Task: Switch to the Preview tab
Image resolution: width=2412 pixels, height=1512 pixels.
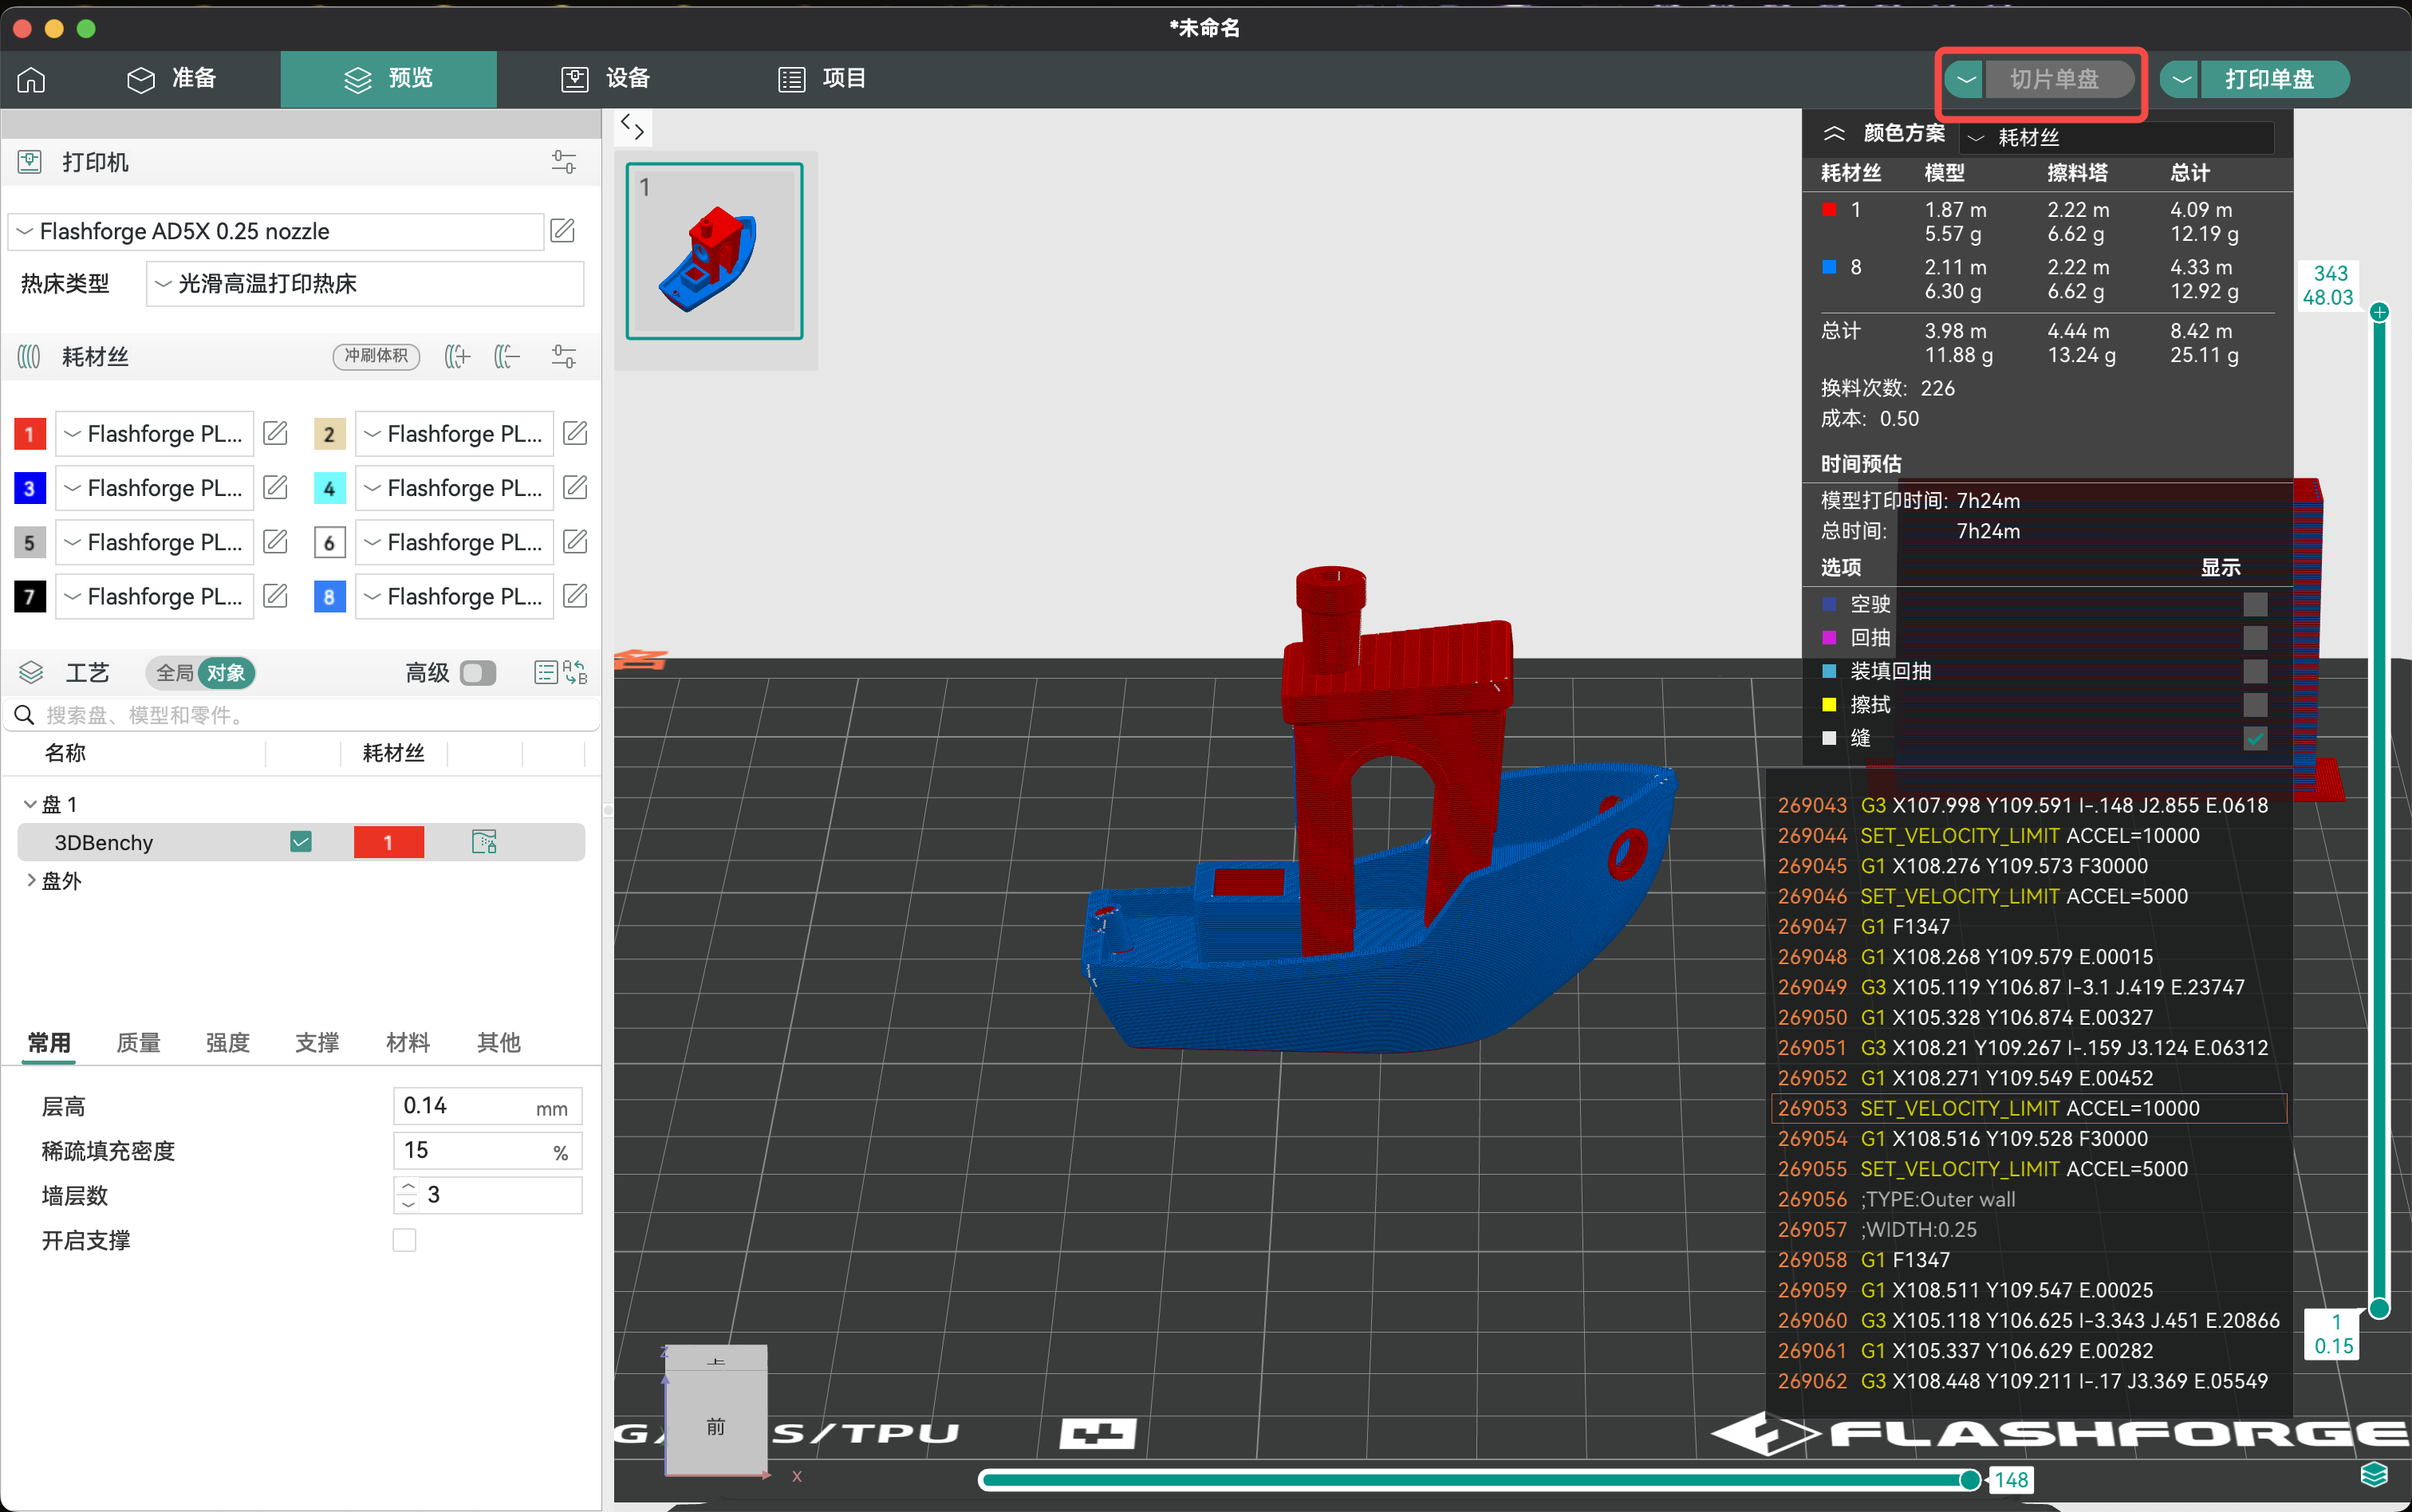Action: (388, 79)
